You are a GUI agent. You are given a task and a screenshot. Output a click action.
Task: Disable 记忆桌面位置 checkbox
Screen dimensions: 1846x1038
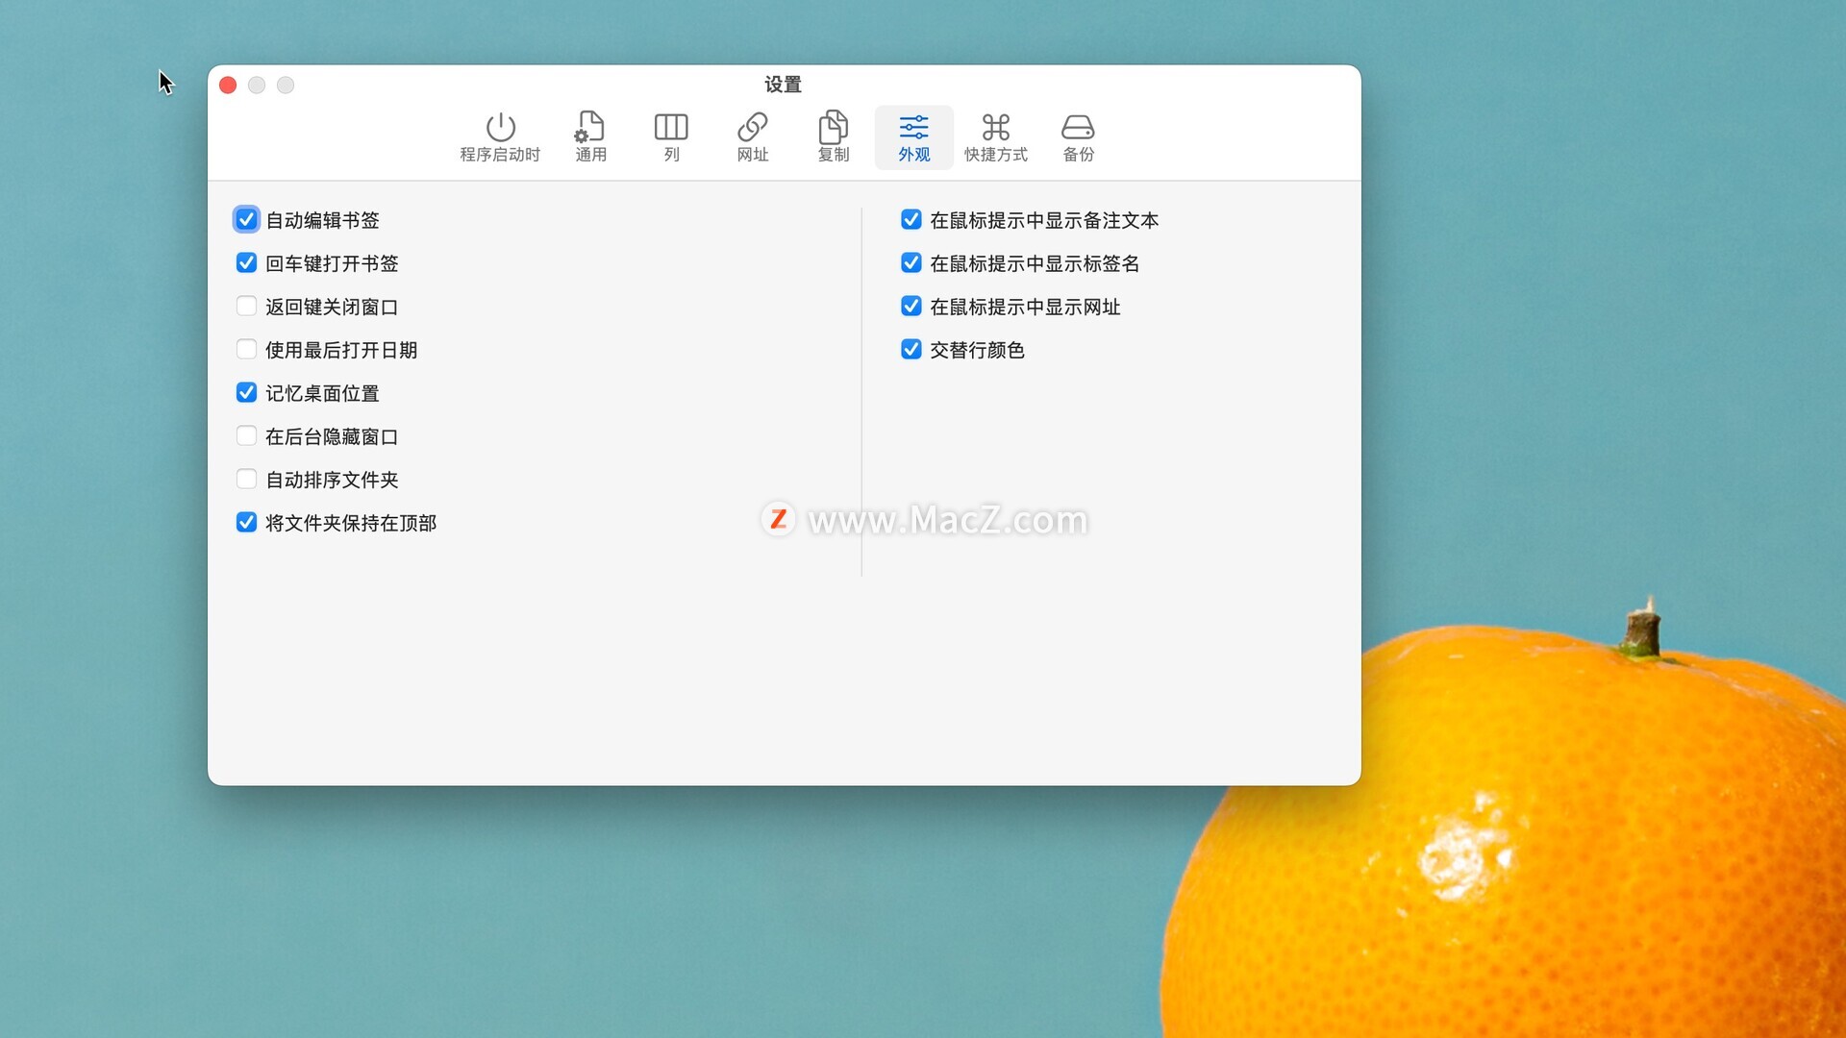[x=246, y=393]
